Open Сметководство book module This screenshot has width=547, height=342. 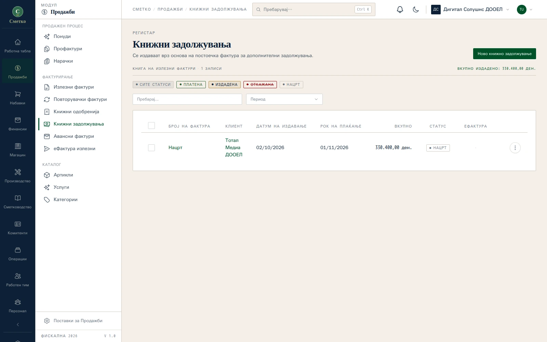(x=17, y=202)
